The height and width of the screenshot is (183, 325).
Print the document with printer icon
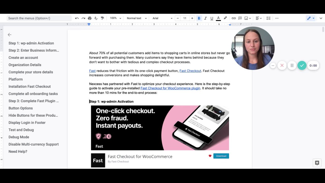(x=90, y=18)
